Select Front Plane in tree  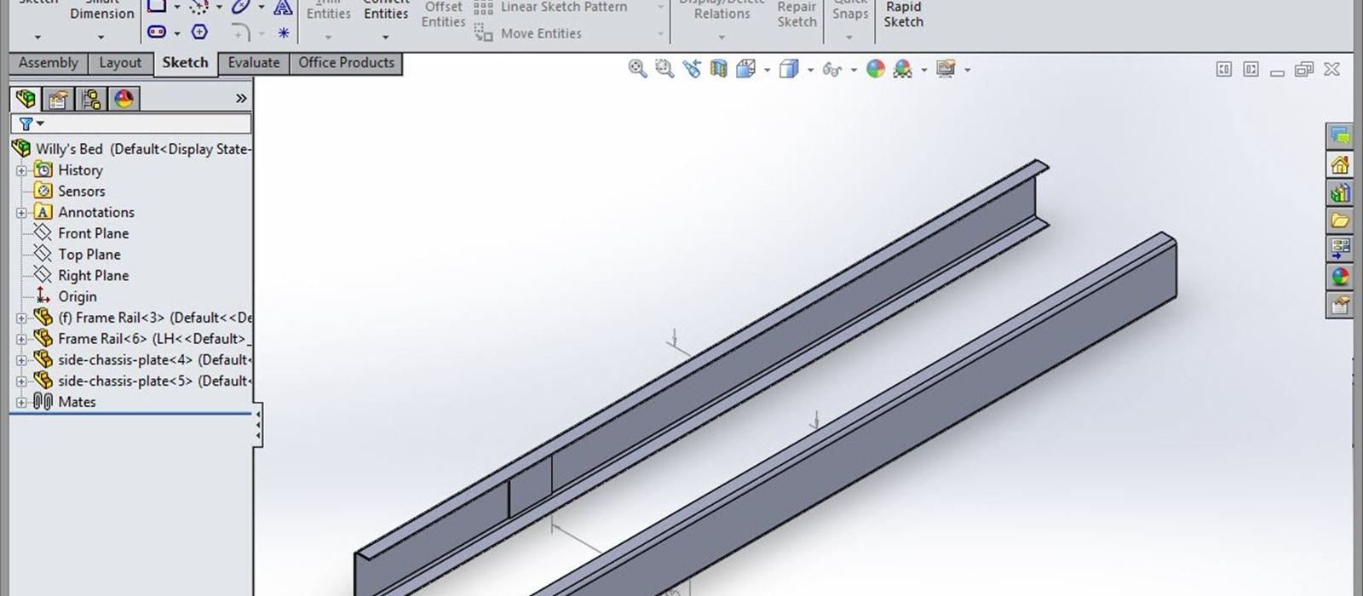[x=93, y=233]
